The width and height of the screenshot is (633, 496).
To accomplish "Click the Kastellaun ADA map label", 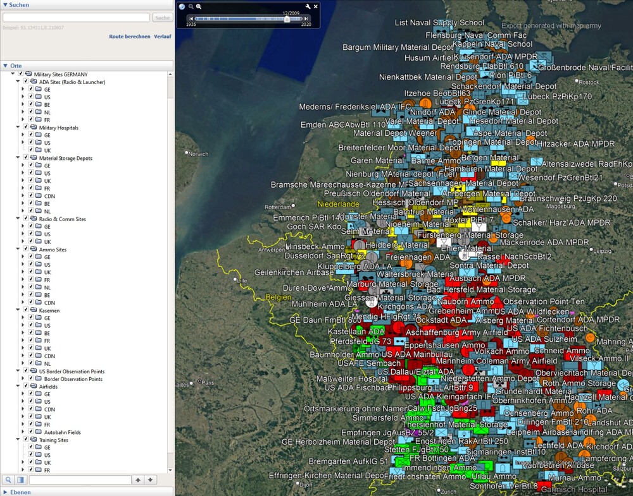I will point(356,331).
